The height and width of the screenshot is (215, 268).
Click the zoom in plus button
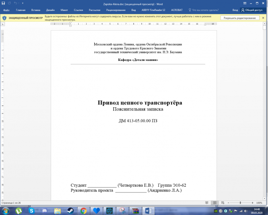click(252, 203)
